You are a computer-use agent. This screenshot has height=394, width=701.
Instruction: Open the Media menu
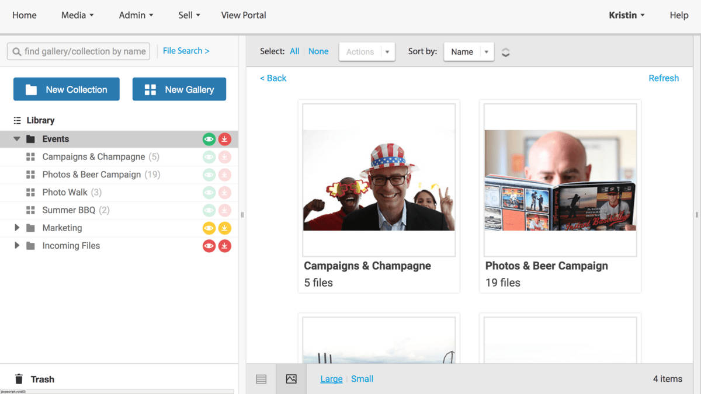pyautogui.click(x=77, y=15)
